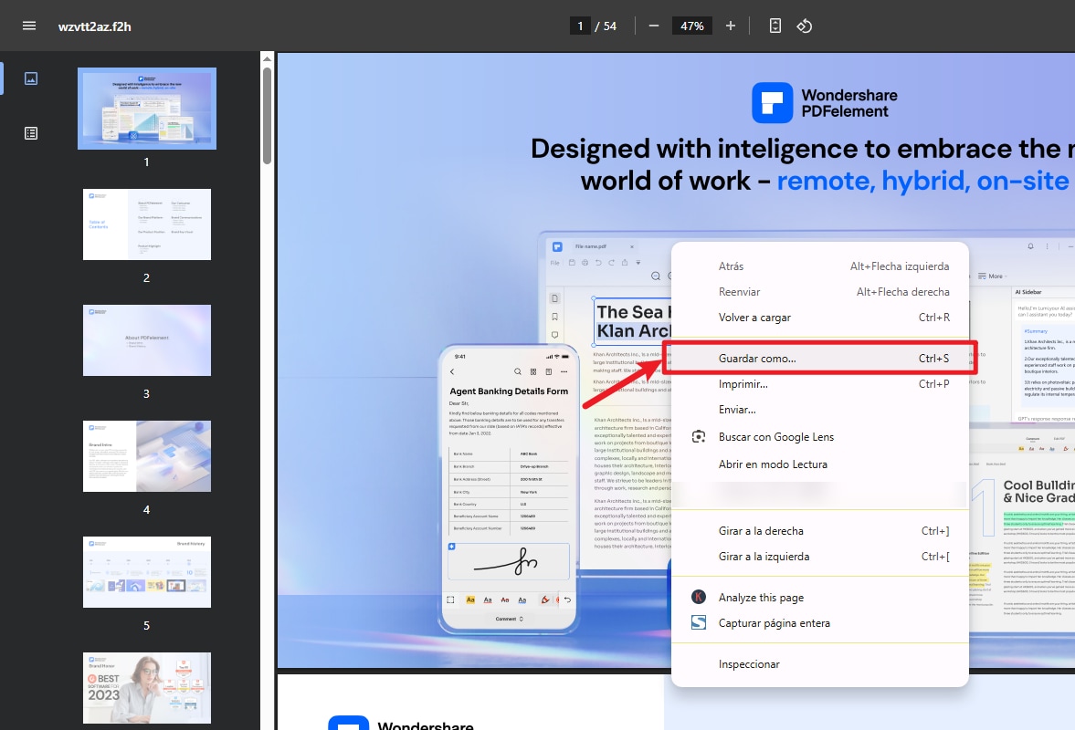Choose Abrir en modo Lectura
The width and height of the screenshot is (1075, 730).
point(820,464)
